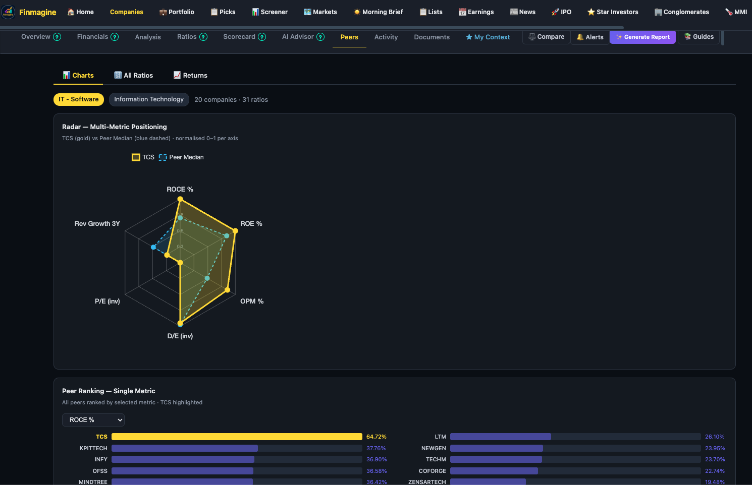Screen dimensions: 752x485
Task: Browse the Conglomerates section
Action: pyautogui.click(x=681, y=12)
